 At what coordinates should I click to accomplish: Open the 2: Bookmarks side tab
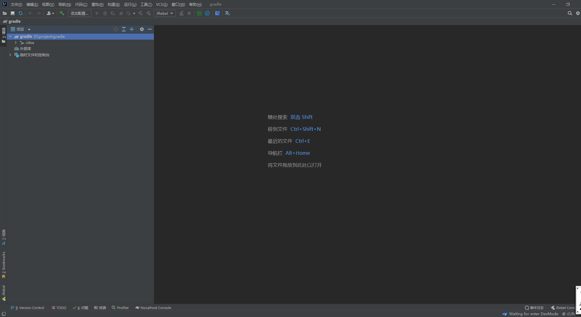[x=3, y=265]
